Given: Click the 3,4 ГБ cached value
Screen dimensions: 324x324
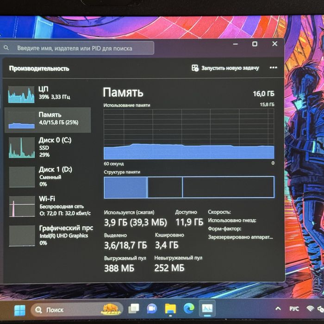Looking at the screenshot, I should click(167, 245).
